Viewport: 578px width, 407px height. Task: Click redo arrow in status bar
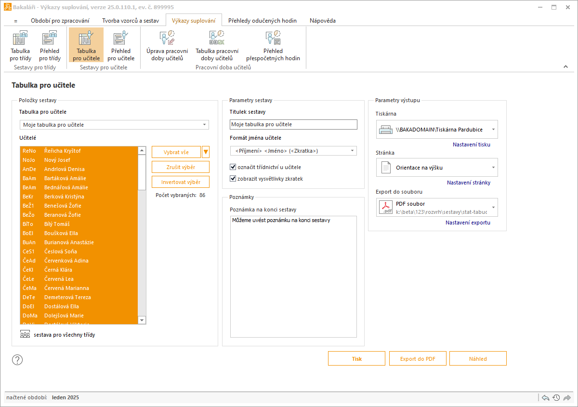[x=567, y=398]
